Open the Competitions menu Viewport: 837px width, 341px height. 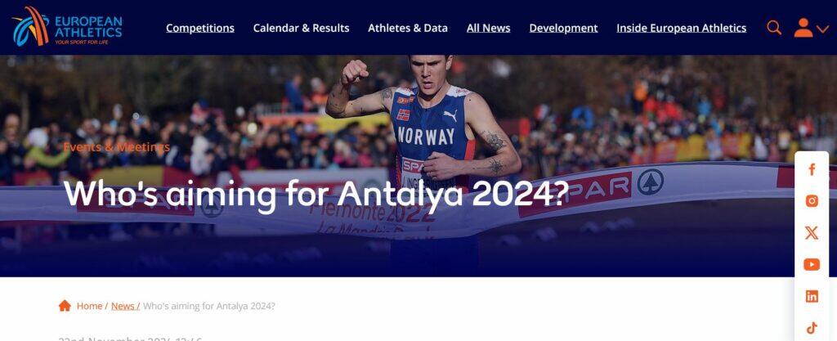coord(200,28)
